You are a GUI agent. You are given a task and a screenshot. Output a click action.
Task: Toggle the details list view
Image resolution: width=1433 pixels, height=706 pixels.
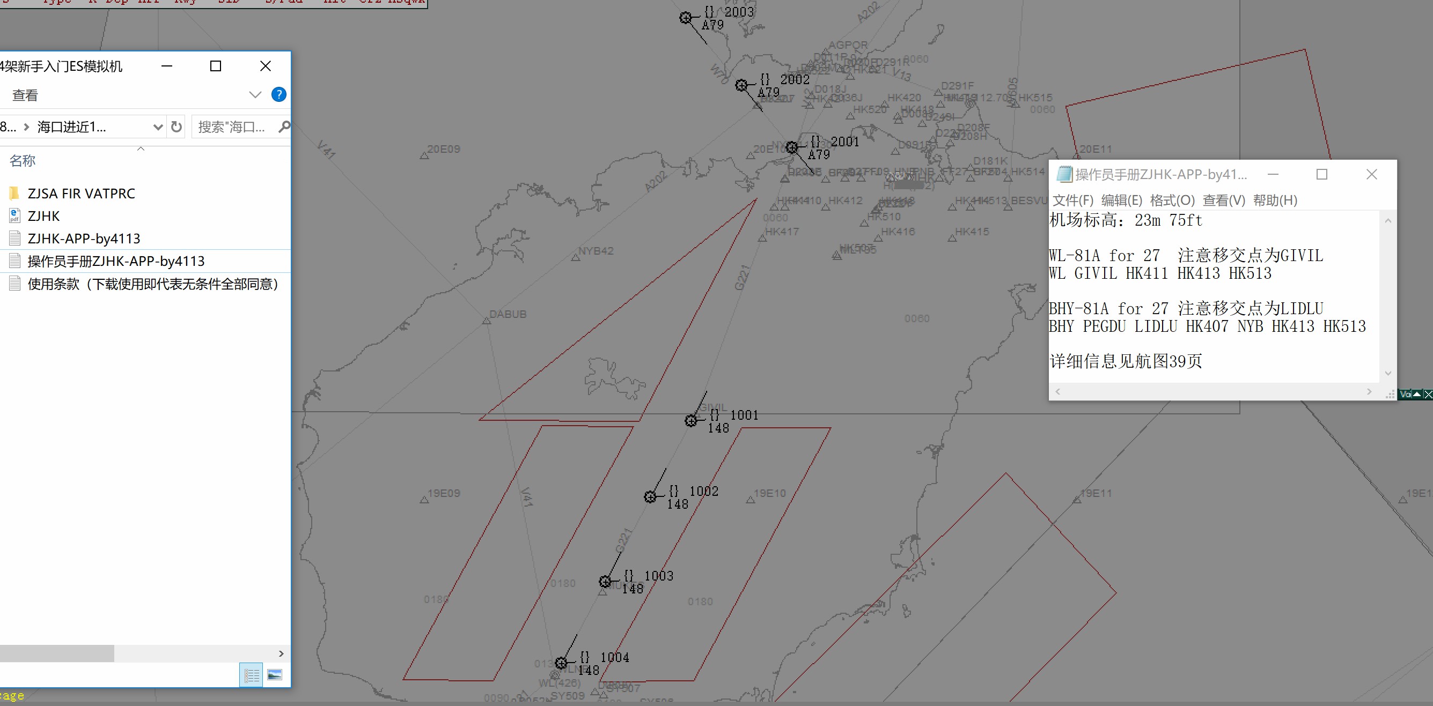pos(252,674)
